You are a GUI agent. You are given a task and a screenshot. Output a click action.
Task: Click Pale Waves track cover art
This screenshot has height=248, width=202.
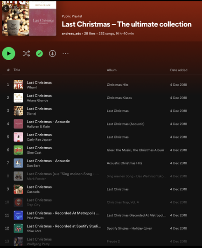(x=18, y=215)
